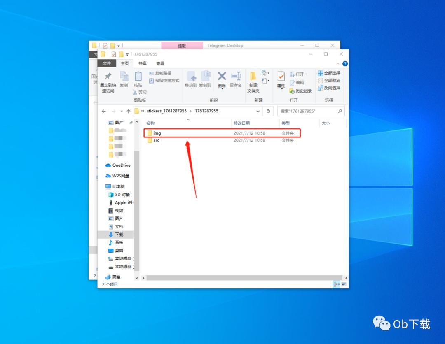
Task: Open the Share (共享) ribbon tab
Action: click(x=143, y=63)
